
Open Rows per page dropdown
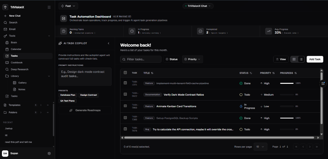pos(260,147)
